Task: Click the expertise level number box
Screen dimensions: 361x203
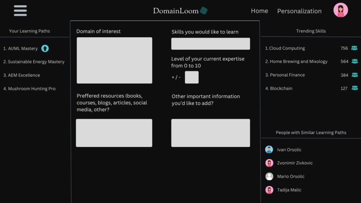Action: 192,77
